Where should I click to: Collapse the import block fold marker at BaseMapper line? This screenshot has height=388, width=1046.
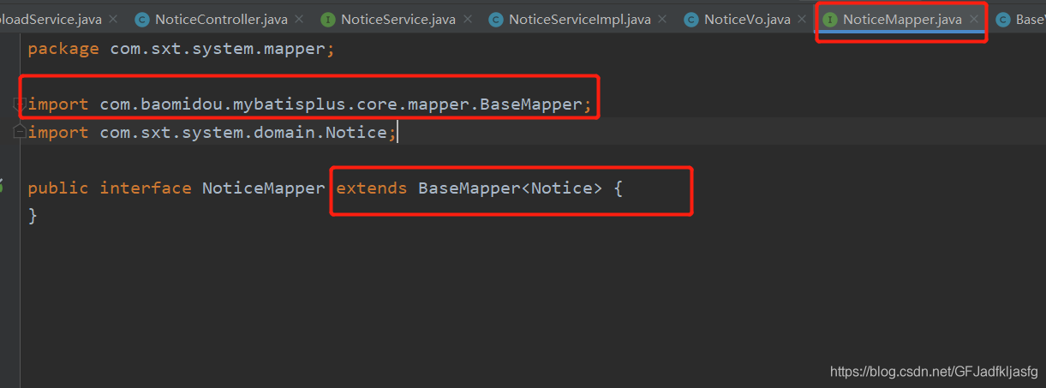pyautogui.click(x=19, y=104)
